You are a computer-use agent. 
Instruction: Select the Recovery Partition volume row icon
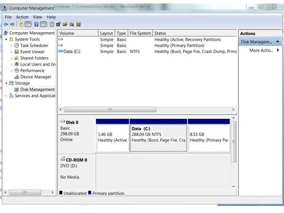click(61, 39)
